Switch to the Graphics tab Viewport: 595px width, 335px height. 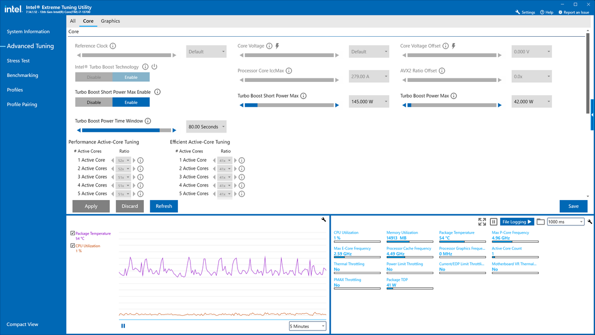[111, 21]
